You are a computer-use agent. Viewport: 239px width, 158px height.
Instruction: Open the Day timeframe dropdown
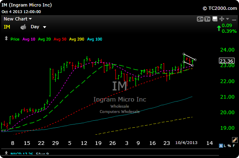[x=38, y=27]
